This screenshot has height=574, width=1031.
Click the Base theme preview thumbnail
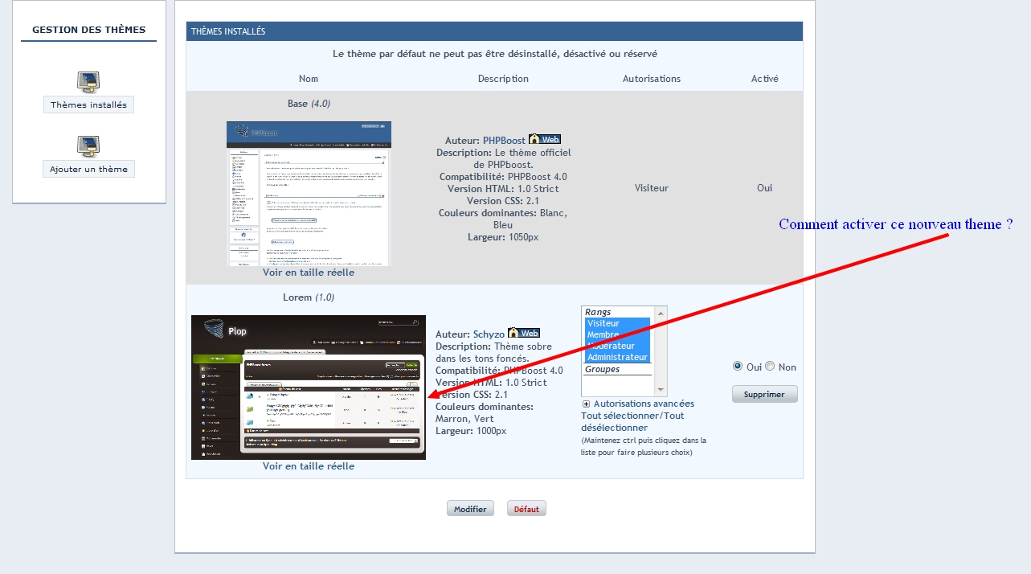pyautogui.click(x=309, y=193)
